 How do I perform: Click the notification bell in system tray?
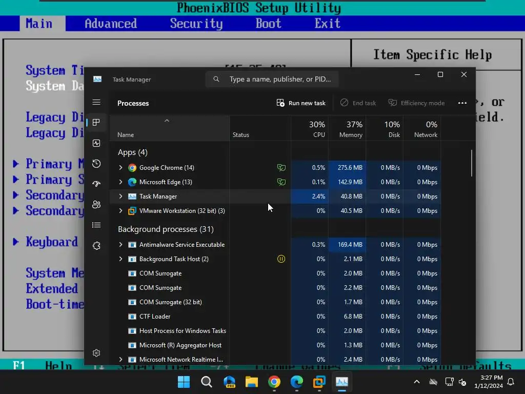pyautogui.click(x=511, y=382)
